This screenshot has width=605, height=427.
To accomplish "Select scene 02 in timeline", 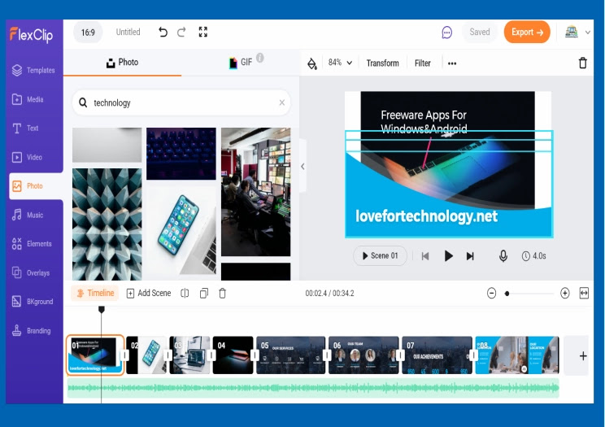I will (x=146, y=355).
